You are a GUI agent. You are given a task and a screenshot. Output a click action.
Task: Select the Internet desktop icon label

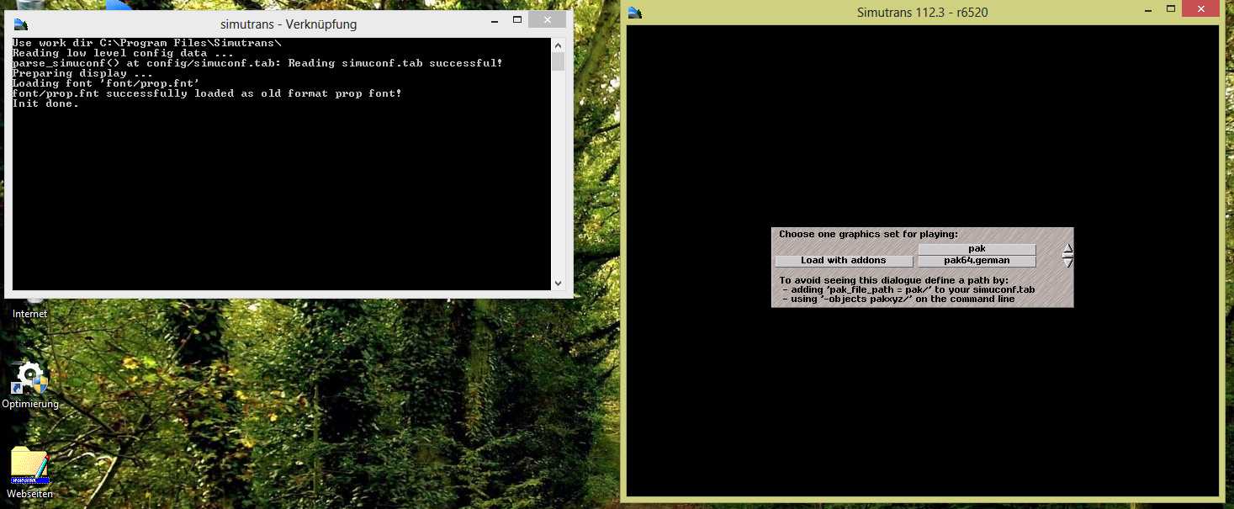coord(29,314)
